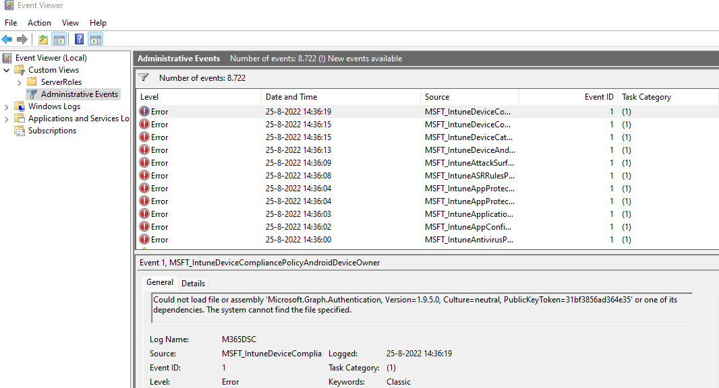Open the Export Custom View icon

pyautogui.click(x=42, y=38)
